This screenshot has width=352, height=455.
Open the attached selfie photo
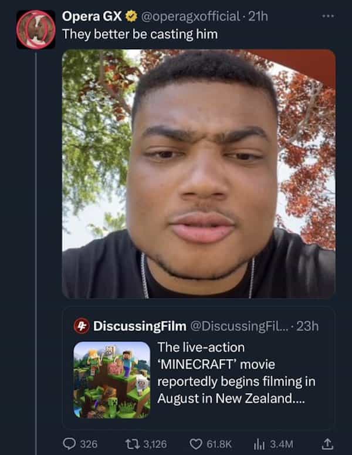[x=198, y=173]
